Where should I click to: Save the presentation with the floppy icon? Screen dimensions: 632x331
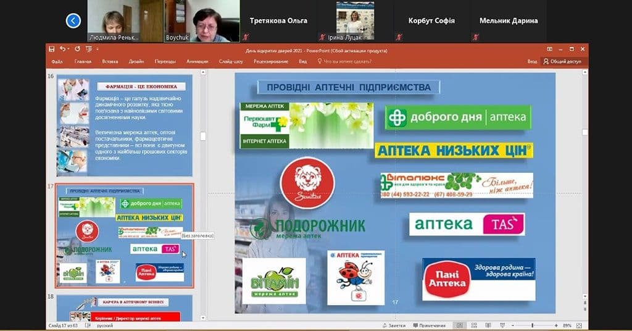(x=52, y=49)
